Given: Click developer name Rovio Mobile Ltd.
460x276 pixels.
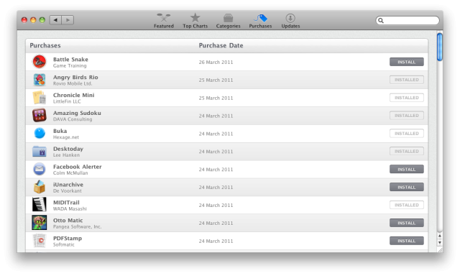Looking at the screenshot, I should click(73, 83).
